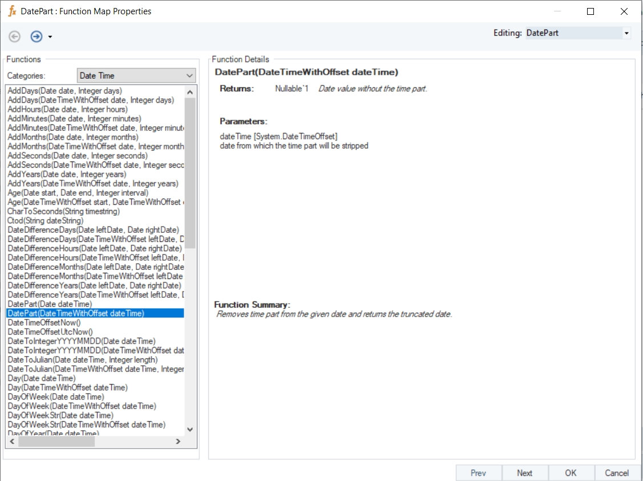643x481 pixels.
Task: Choose DateTimeOffsetNow() from functions list
Action: coord(44,322)
